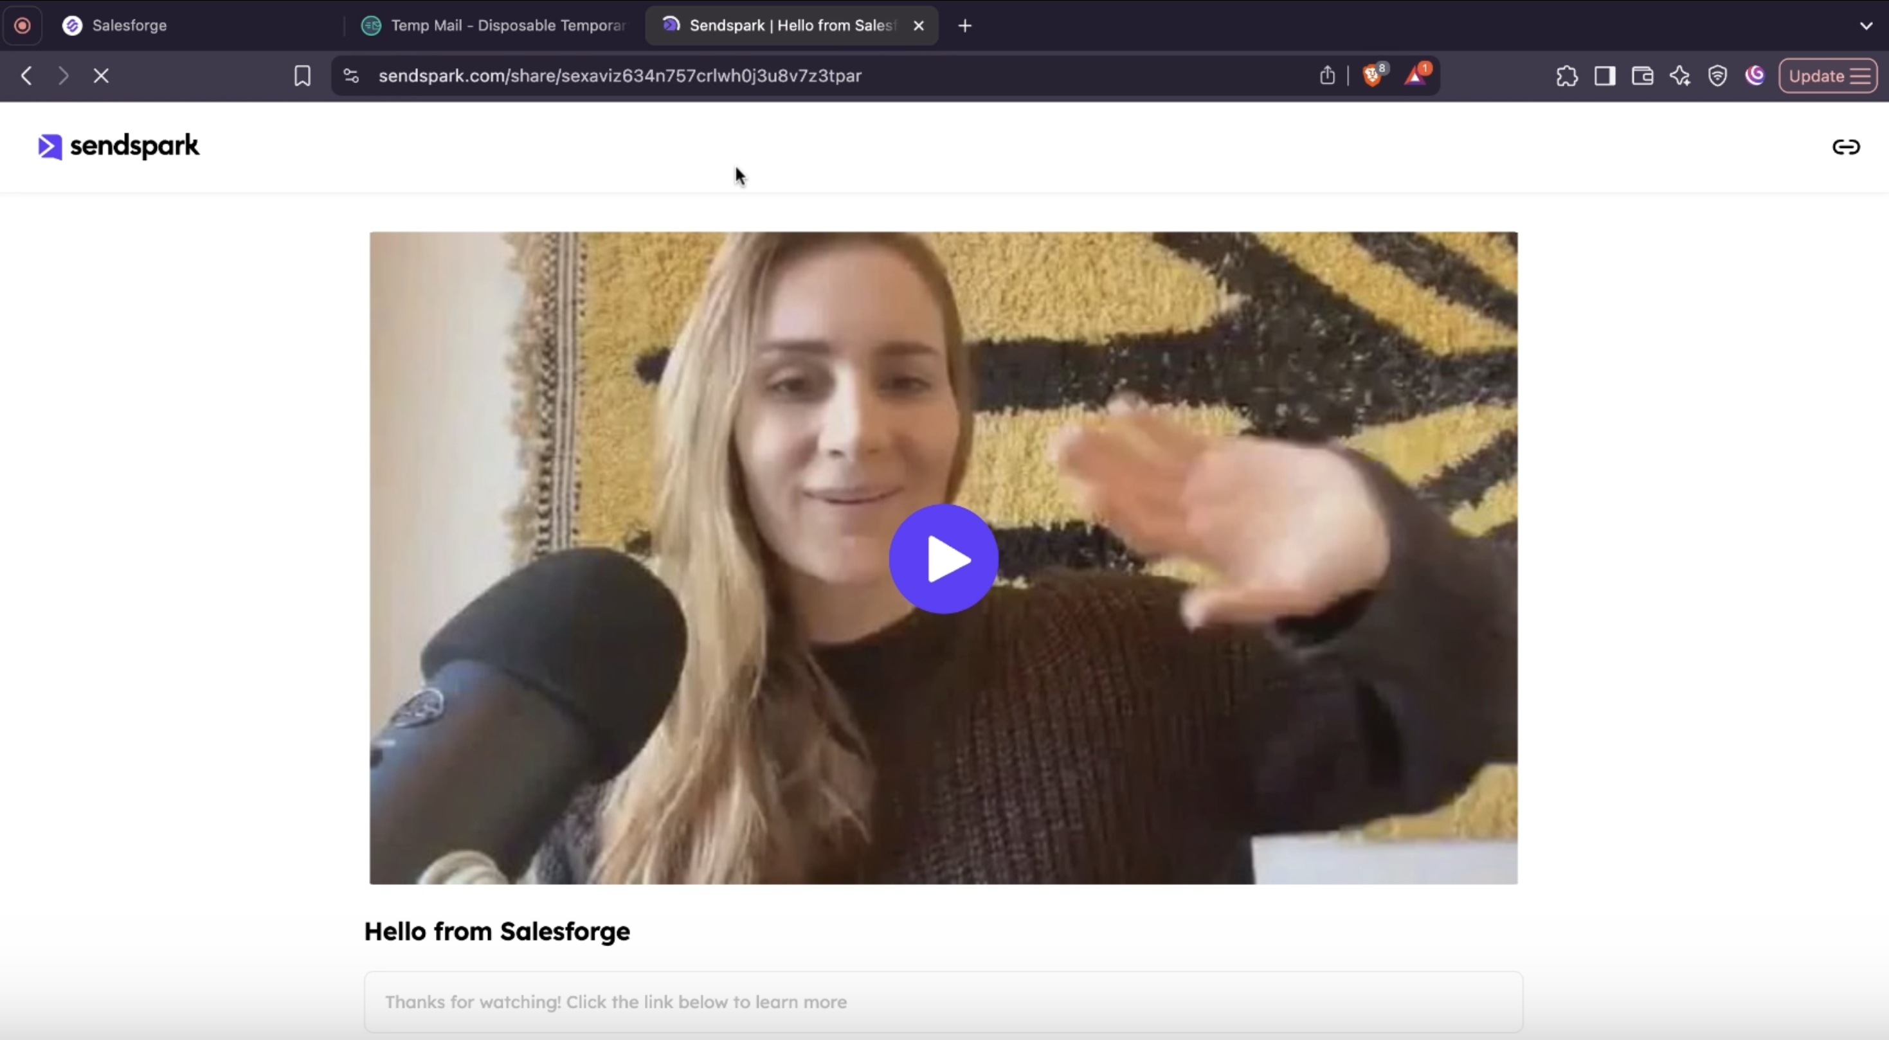Open the VPN shield icon
Screen dimensions: 1889x1040
point(1717,75)
